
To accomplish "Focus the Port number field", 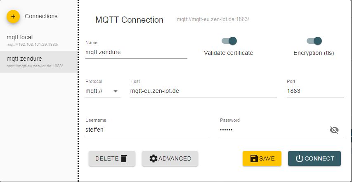I will point(315,91).
